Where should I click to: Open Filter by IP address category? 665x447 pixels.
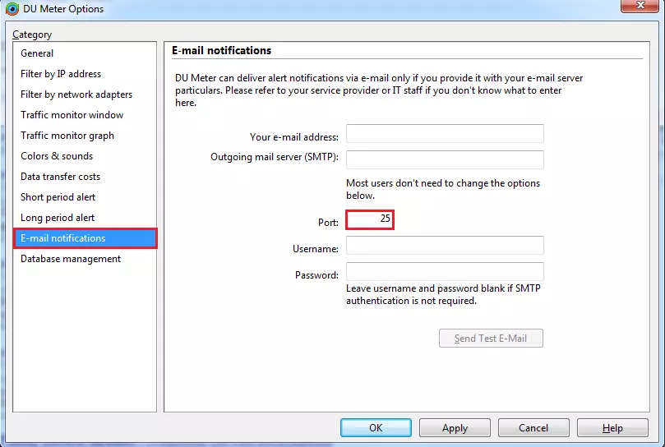click(85, 74)
